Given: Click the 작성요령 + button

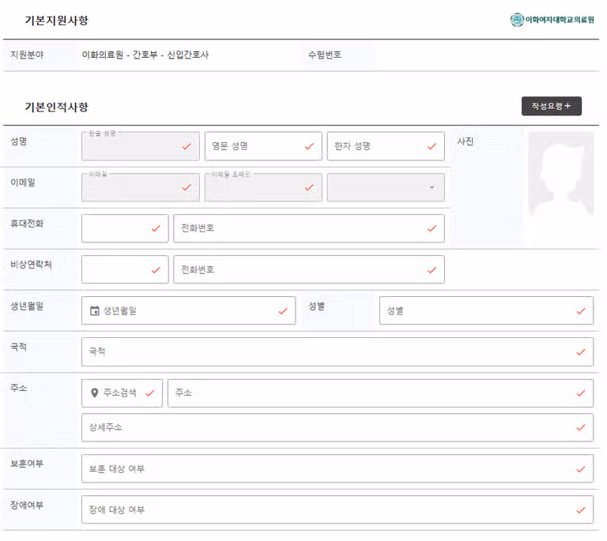Looking at the screenshot, I should (x=551, y=106).
